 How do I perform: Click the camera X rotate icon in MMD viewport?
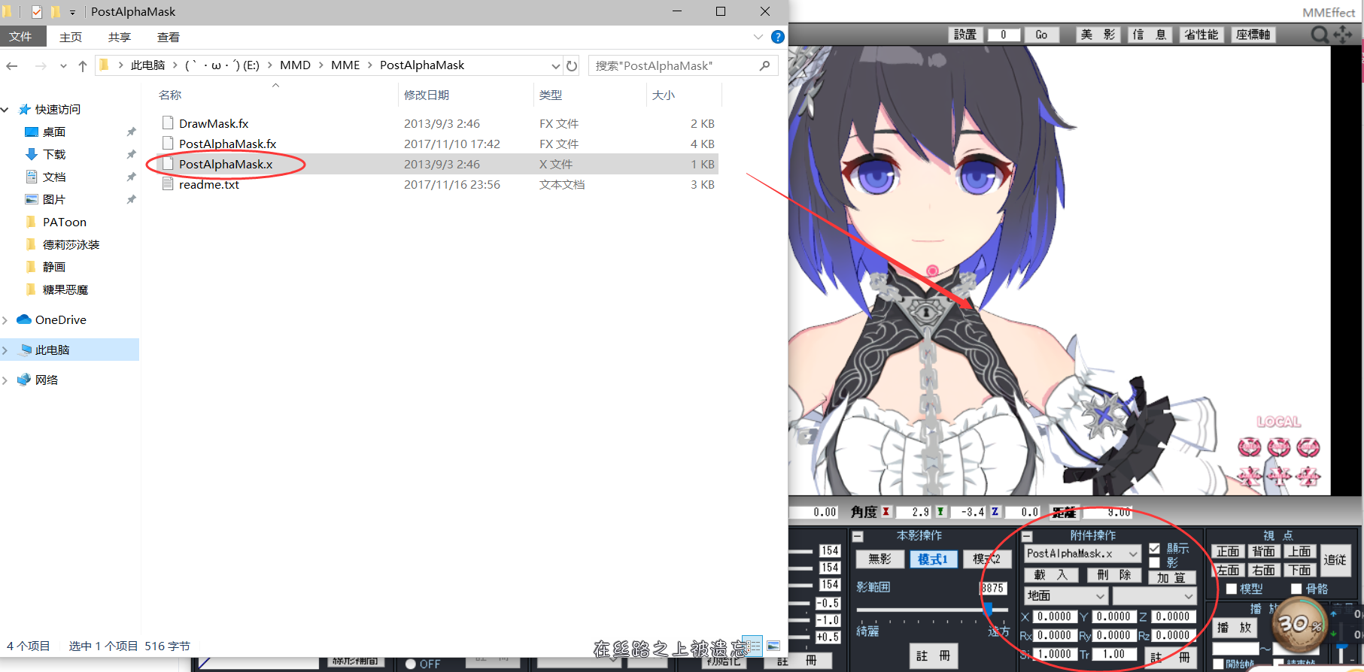pos(1250,448)
